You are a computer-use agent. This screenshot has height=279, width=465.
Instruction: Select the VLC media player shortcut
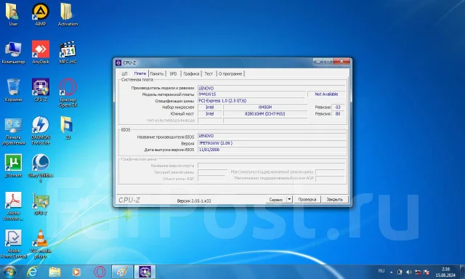[x=41, y=243]
